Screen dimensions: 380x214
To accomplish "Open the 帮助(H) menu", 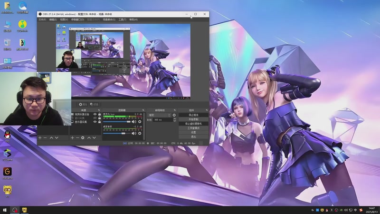I will [x=133, y=19].
